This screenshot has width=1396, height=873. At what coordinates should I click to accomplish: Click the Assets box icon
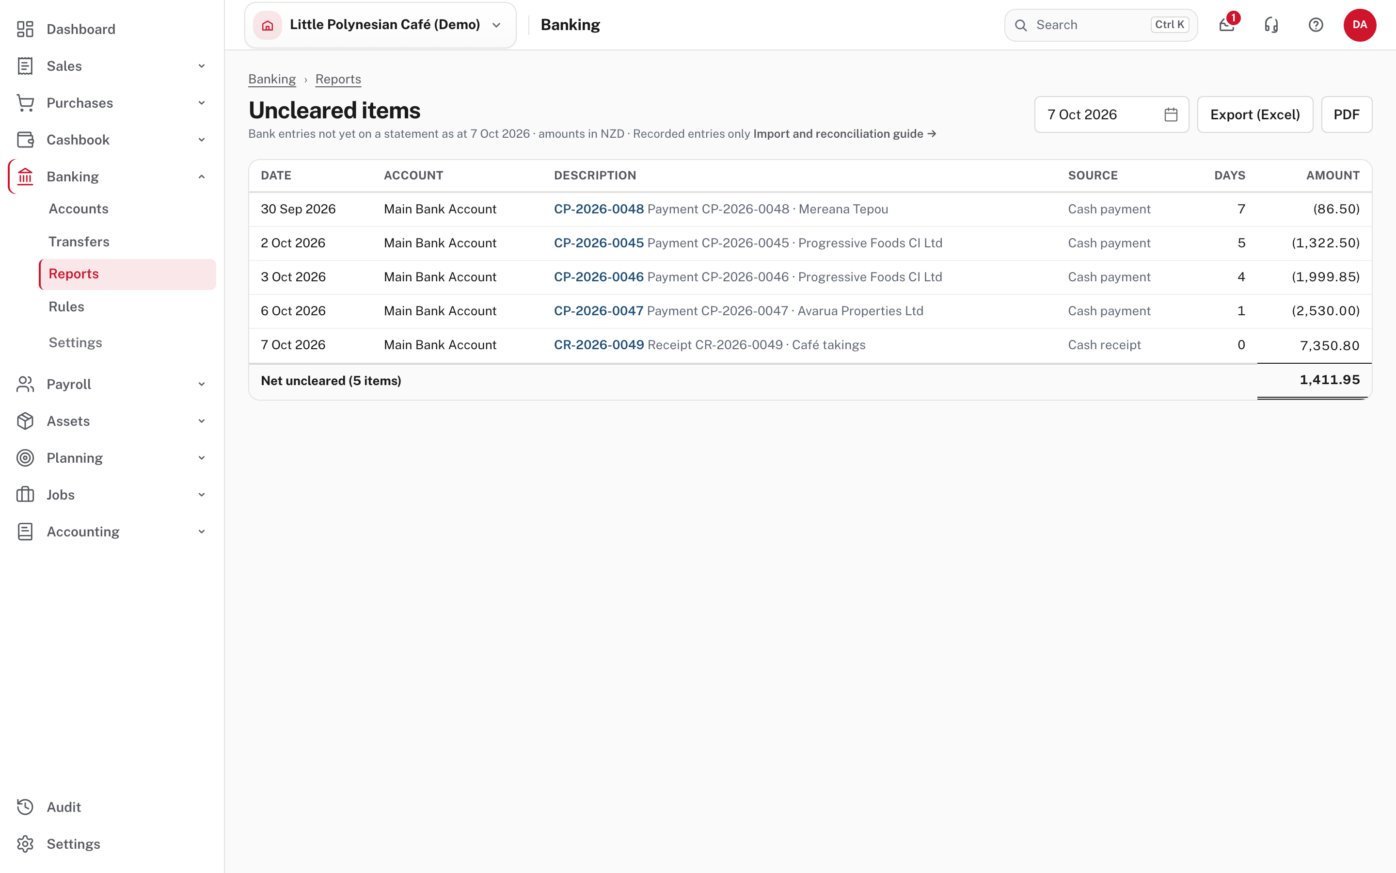(25, 421)
